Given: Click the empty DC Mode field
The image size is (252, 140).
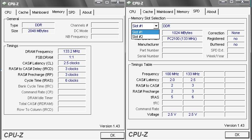Looking at the screenshot, I should [x=105, y=31].
